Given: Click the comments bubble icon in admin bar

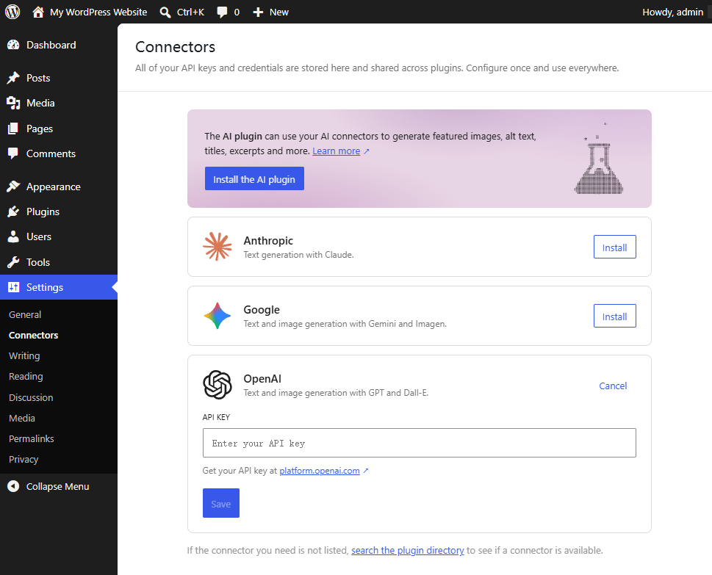Looking at the screenshot, I should tap(222, 12).
